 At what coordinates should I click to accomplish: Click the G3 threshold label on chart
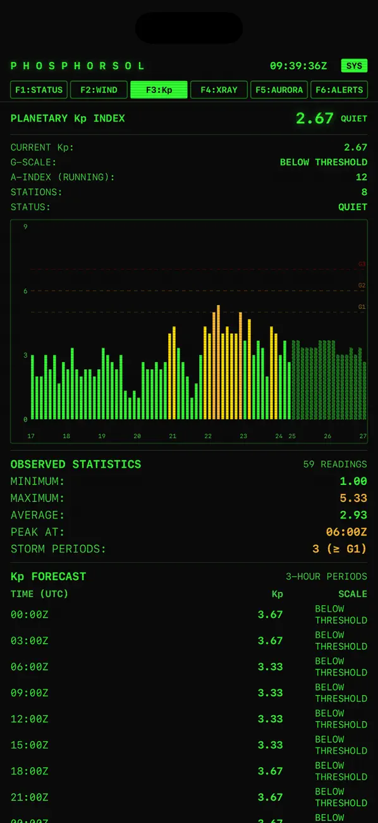362,264
